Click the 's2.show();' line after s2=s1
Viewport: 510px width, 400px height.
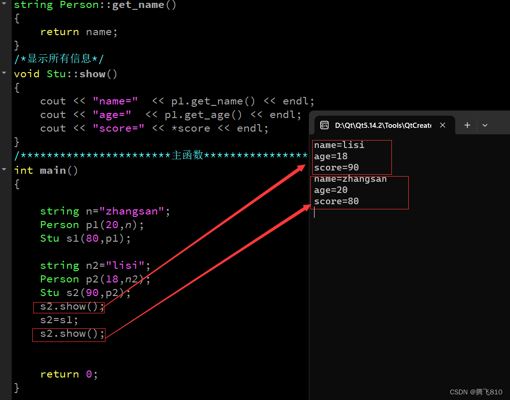click(x=72, y=333)
